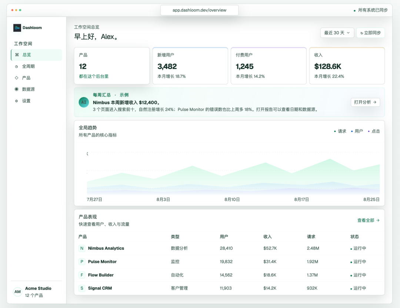The image size is (400, 308).
Task: Click the 8月10日 label on chart axis
Action: coord(232,199)
